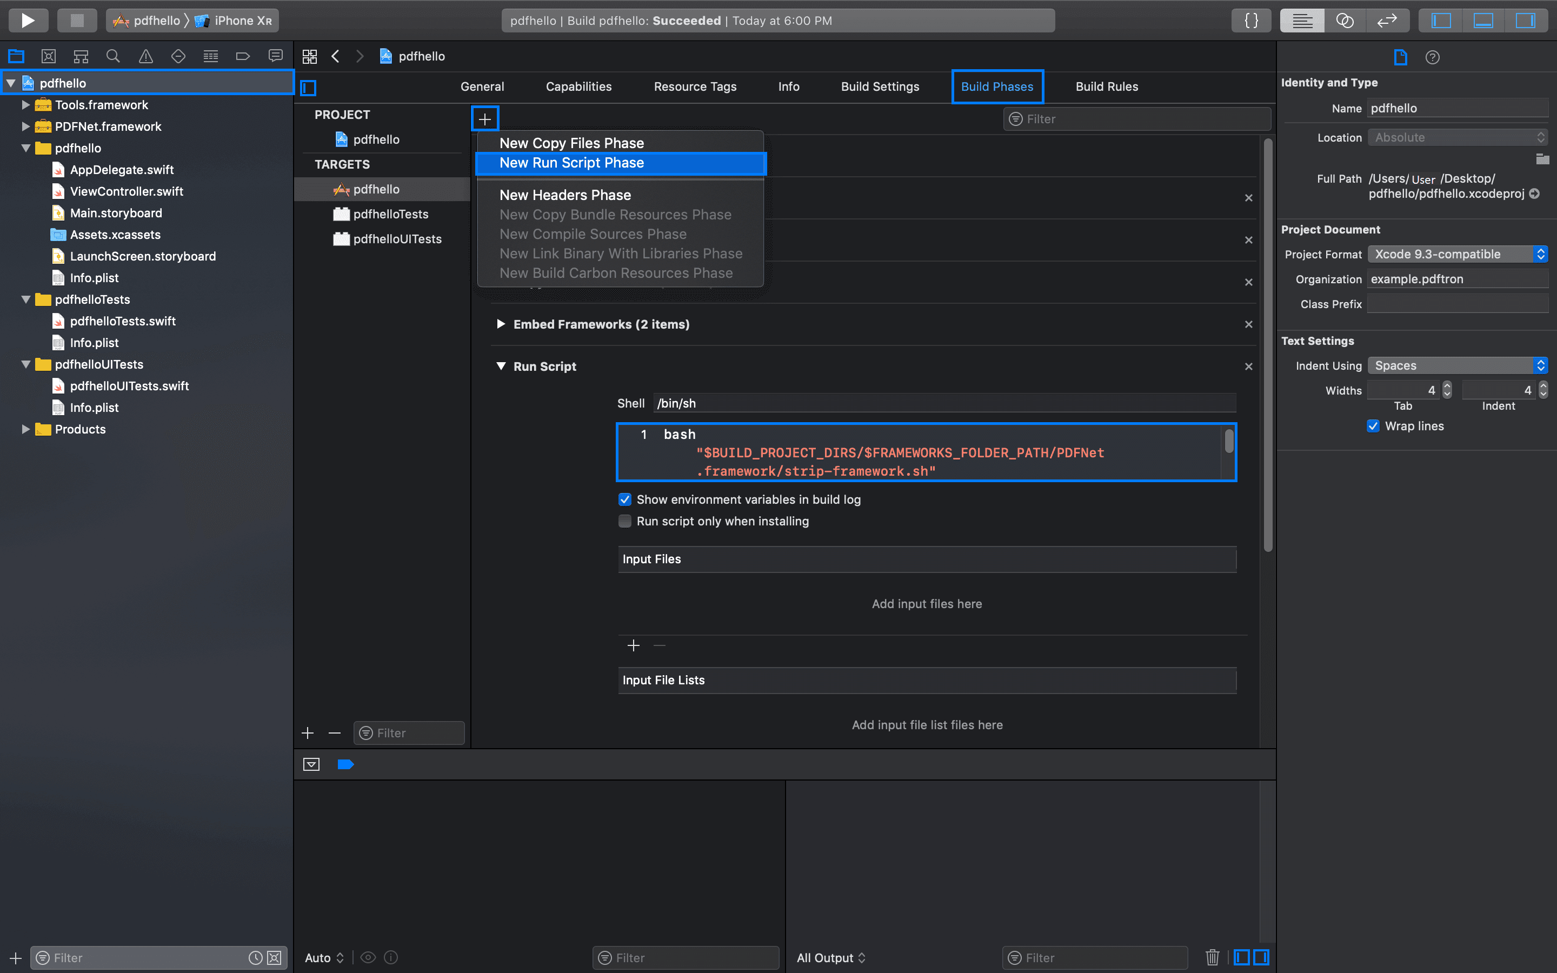The height and width of the screenshot is (973, 1557).
Task: Enable Run script only when installing
Action: (x=625, y=521)
